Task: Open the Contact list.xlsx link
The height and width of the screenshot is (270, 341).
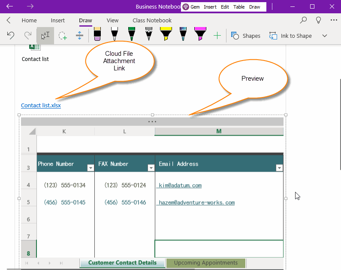Action: coord(41,106)
